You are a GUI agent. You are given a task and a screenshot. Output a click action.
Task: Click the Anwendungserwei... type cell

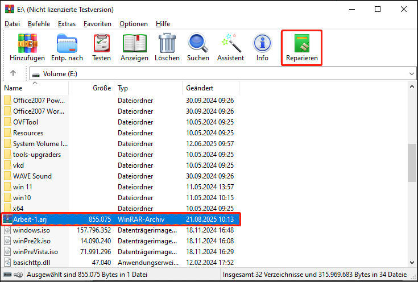(x=148, y=263)
